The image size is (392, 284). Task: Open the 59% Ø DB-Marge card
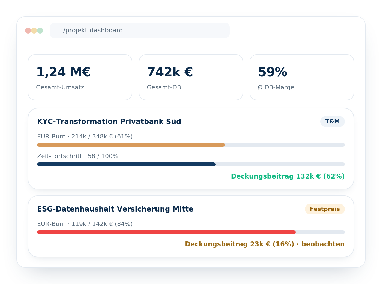(302, 77)
